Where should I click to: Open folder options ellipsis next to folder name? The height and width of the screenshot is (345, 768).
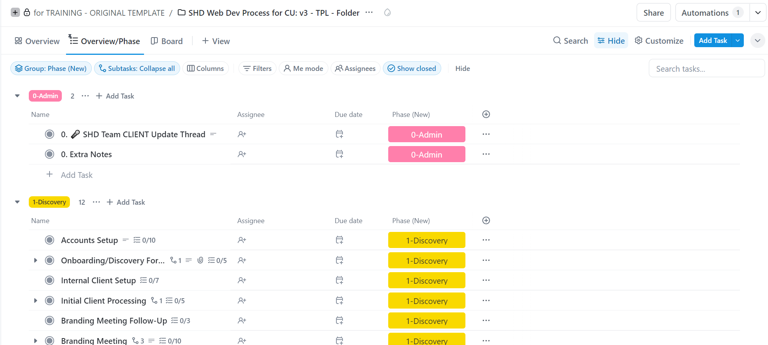click(x=369, y=13)
